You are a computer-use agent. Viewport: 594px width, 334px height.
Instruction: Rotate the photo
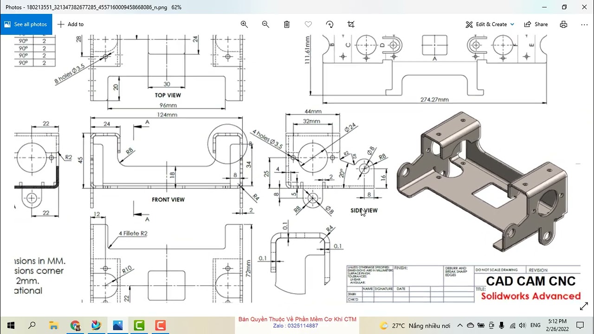(x=329, y=24)
